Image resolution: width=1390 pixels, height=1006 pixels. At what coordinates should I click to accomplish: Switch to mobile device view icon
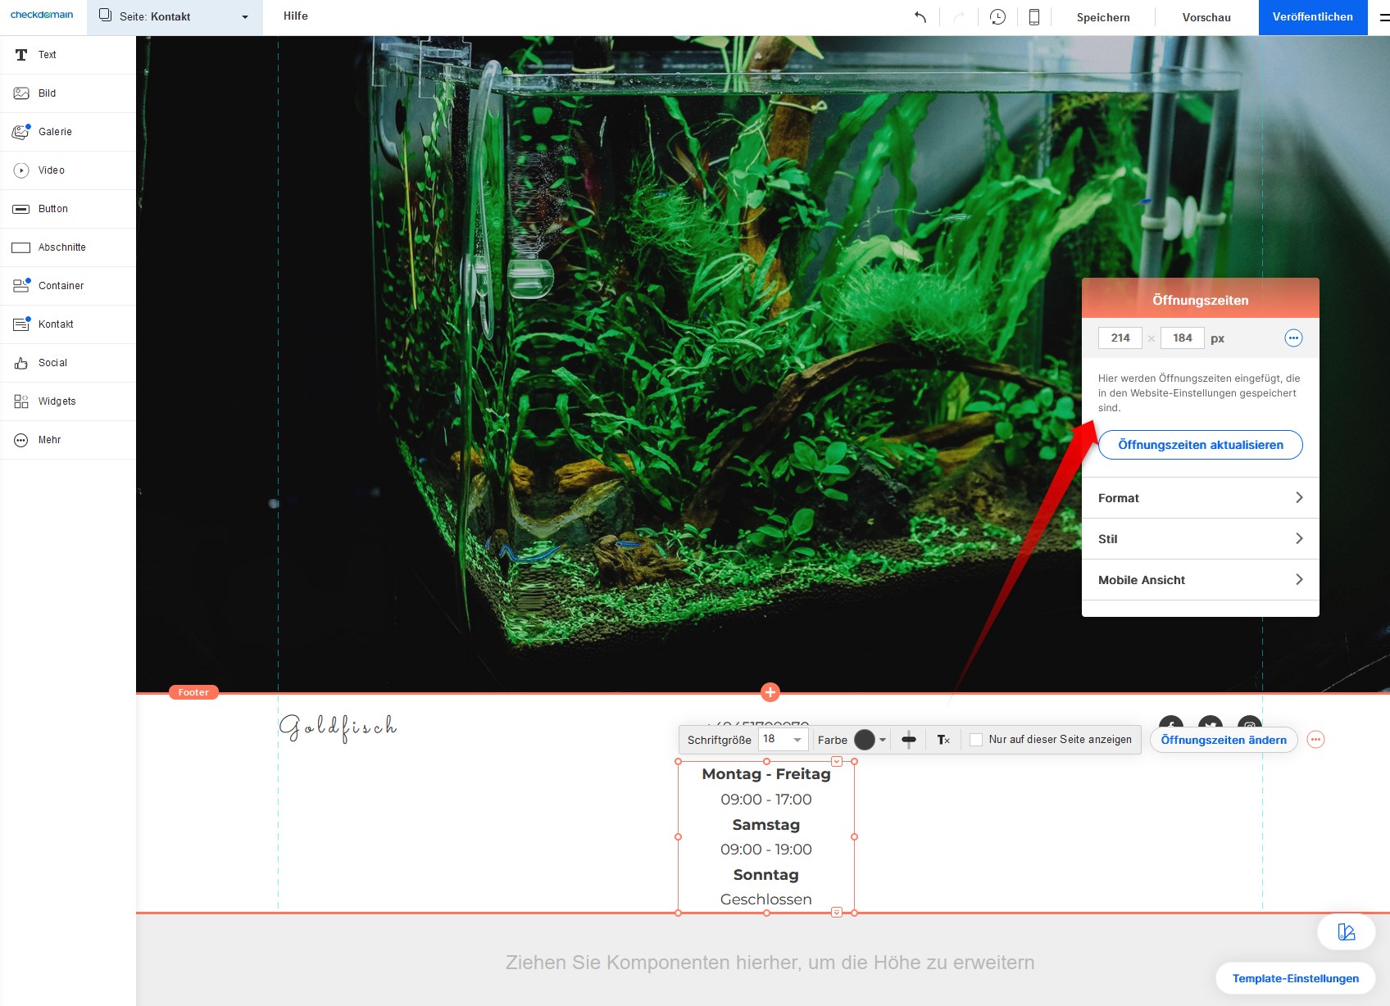tap(1034, 17)
